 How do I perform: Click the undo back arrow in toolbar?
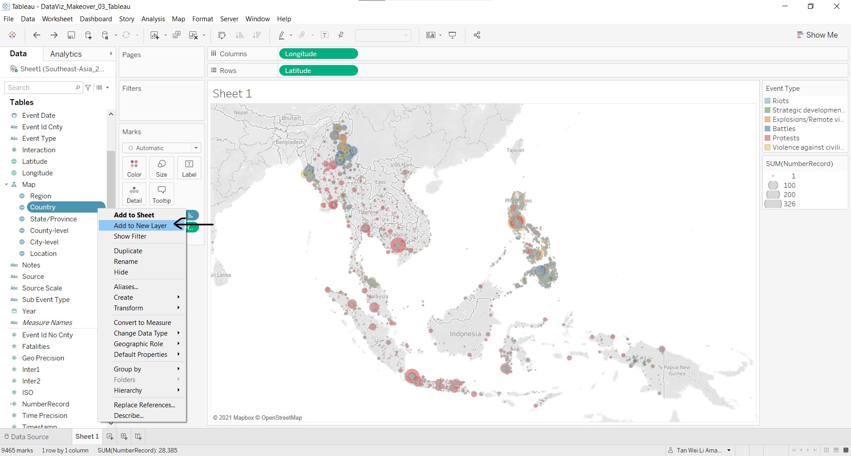(37, 35)
